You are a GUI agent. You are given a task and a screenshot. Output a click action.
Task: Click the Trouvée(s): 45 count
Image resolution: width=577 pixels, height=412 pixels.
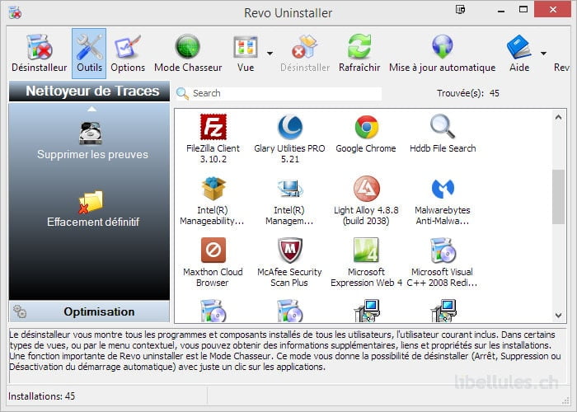tap(468, 93)
